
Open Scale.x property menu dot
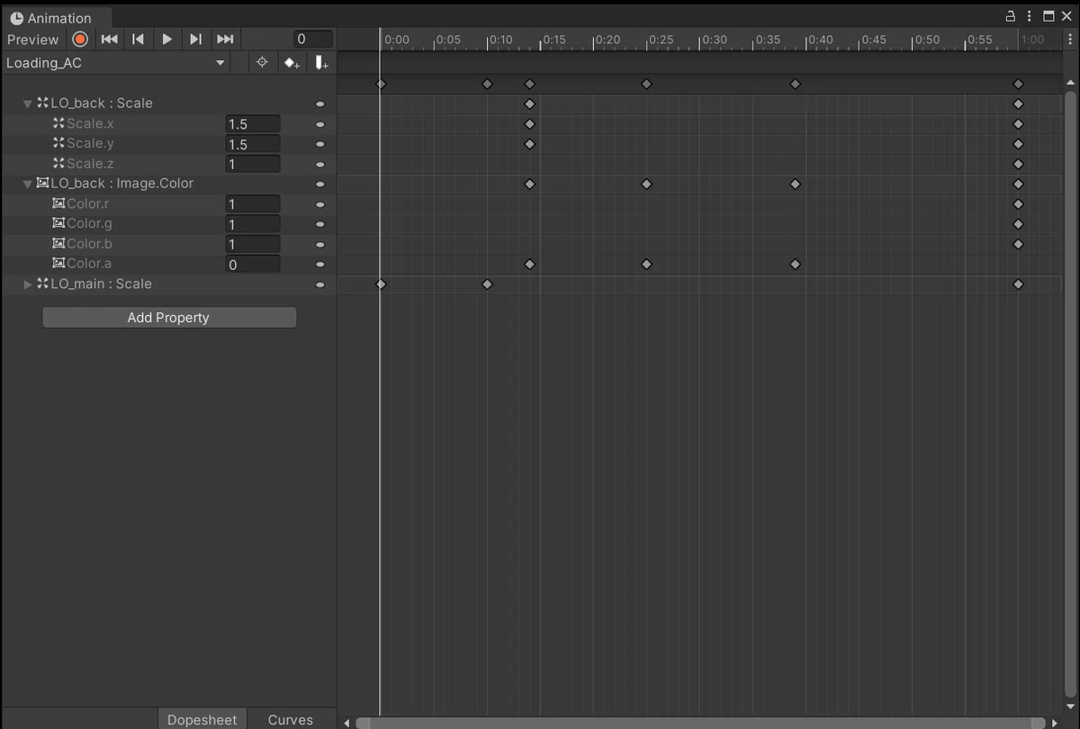coord(319,124)
